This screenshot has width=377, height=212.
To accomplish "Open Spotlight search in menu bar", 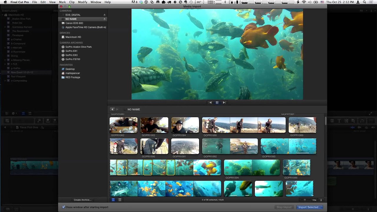I will click(365, 2).
